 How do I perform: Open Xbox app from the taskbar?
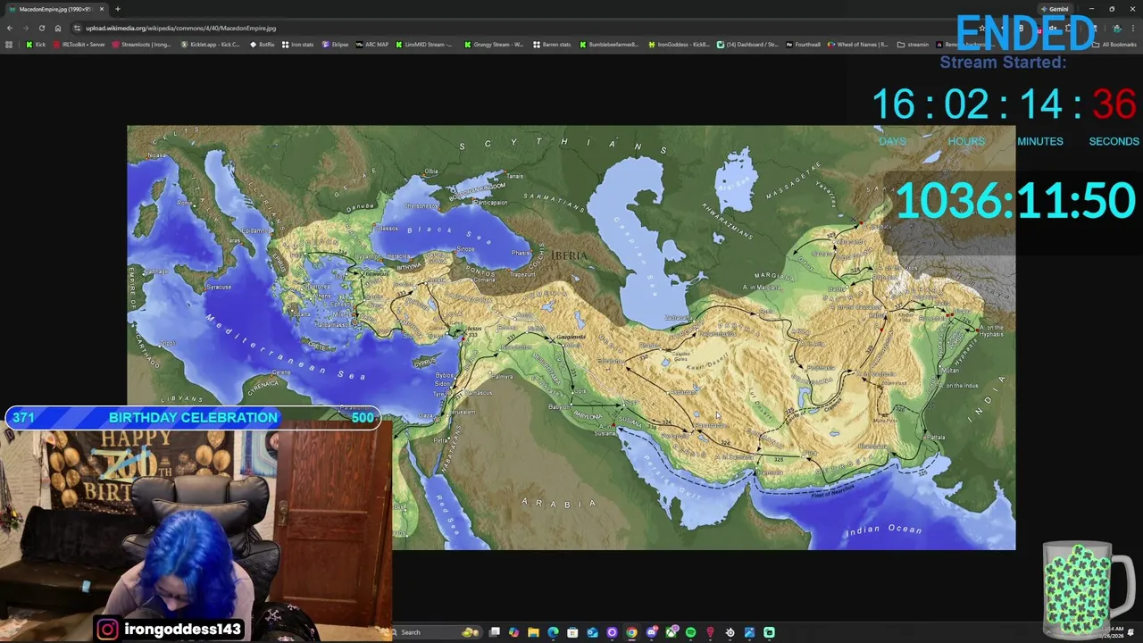point(672,632)
